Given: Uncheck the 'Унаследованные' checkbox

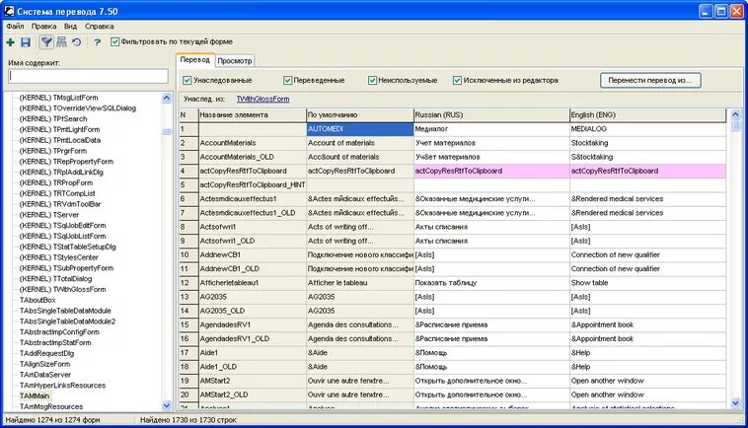Looking at the screenshot, I should (187, 81).
